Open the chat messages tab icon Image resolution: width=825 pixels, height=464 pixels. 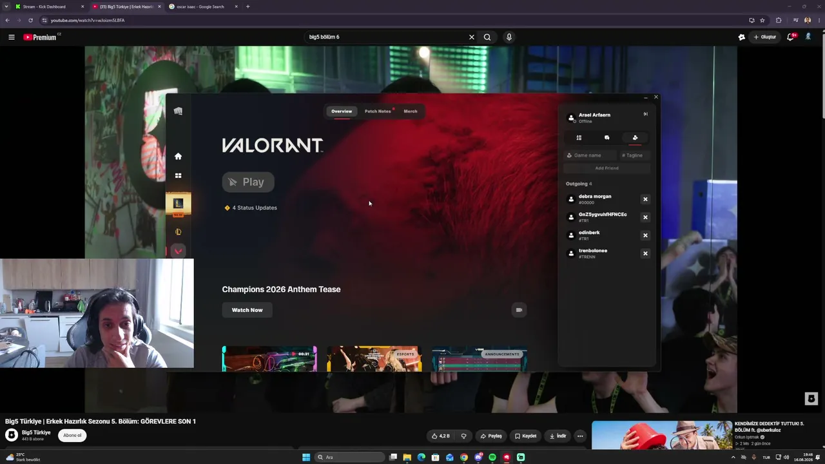[x=607, y=137]
